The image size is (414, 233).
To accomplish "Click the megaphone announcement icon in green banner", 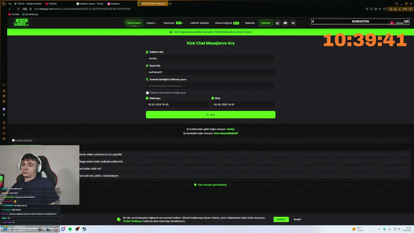I will tap(171, 32).
